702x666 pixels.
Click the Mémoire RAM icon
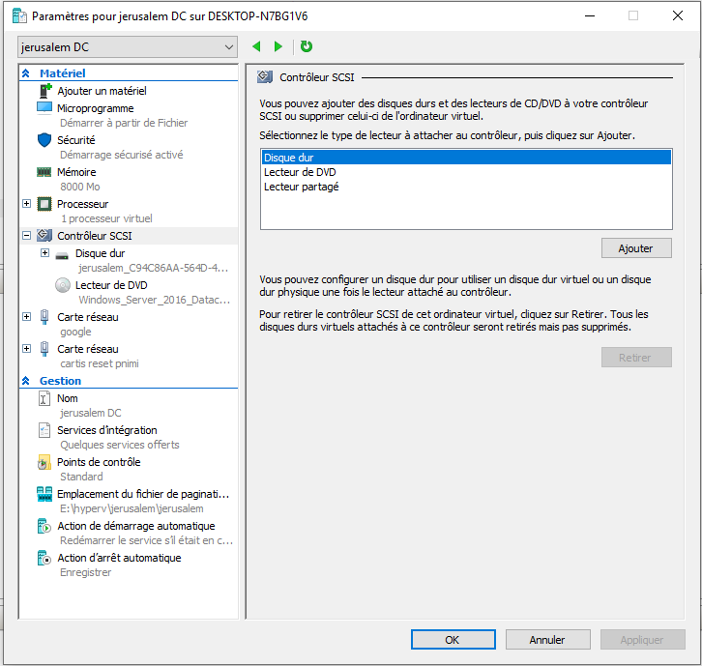point(44,172)
